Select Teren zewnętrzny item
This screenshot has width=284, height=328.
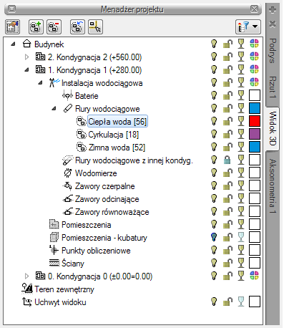click(x=64, y=289)
